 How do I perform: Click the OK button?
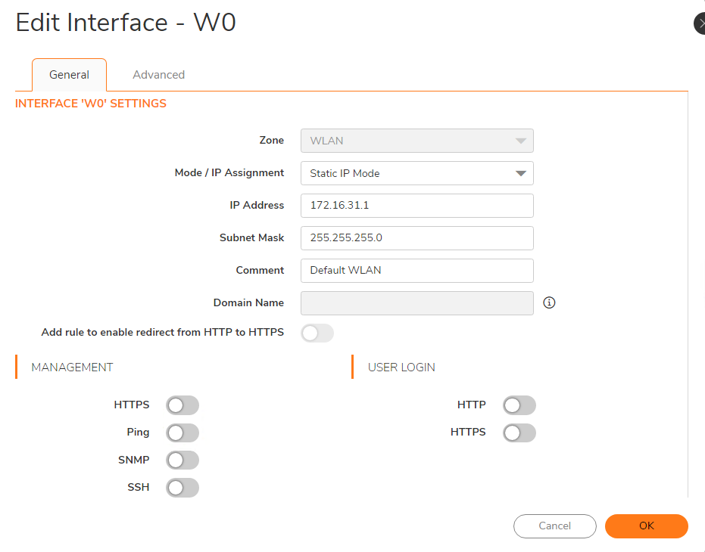[x=647, y=526]
